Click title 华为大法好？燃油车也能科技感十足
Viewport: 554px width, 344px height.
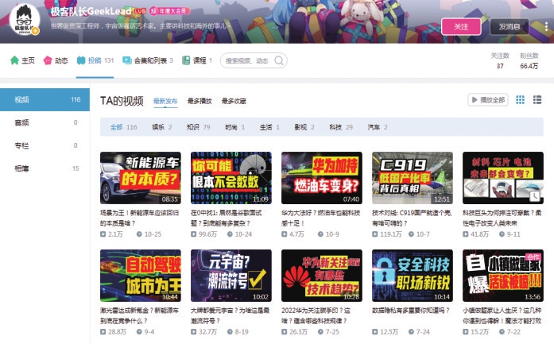point(321,218)
